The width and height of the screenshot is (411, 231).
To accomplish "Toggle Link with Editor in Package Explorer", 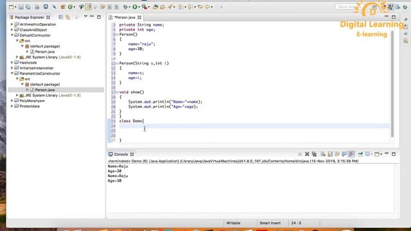I will point(68,17).
